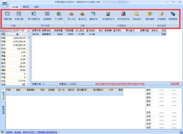This screenshot has height=134, width=183.
Task: Click the value 4,771,393.16 in account list
Action: coord(19,42)
